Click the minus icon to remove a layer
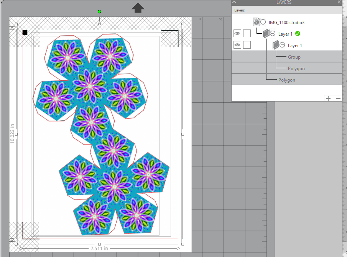The image size is (347, 257). (338, 98)
